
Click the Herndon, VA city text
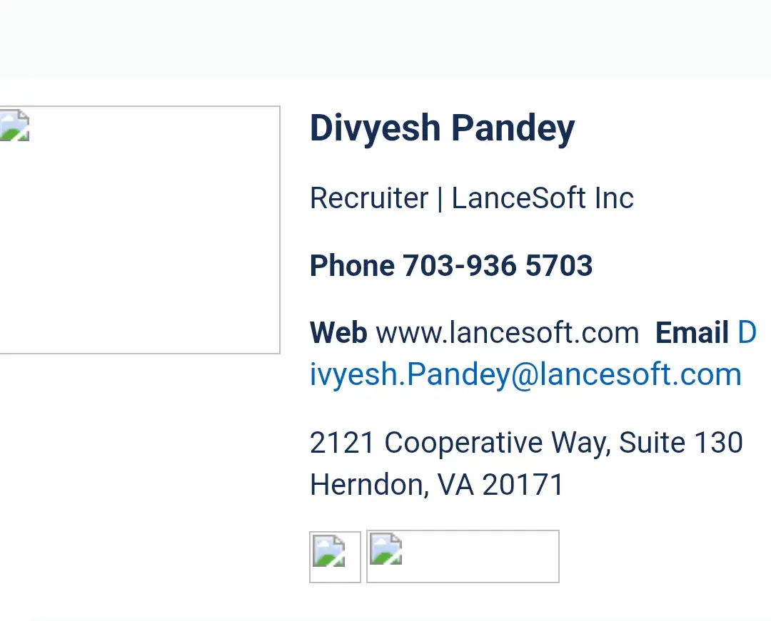391,485
